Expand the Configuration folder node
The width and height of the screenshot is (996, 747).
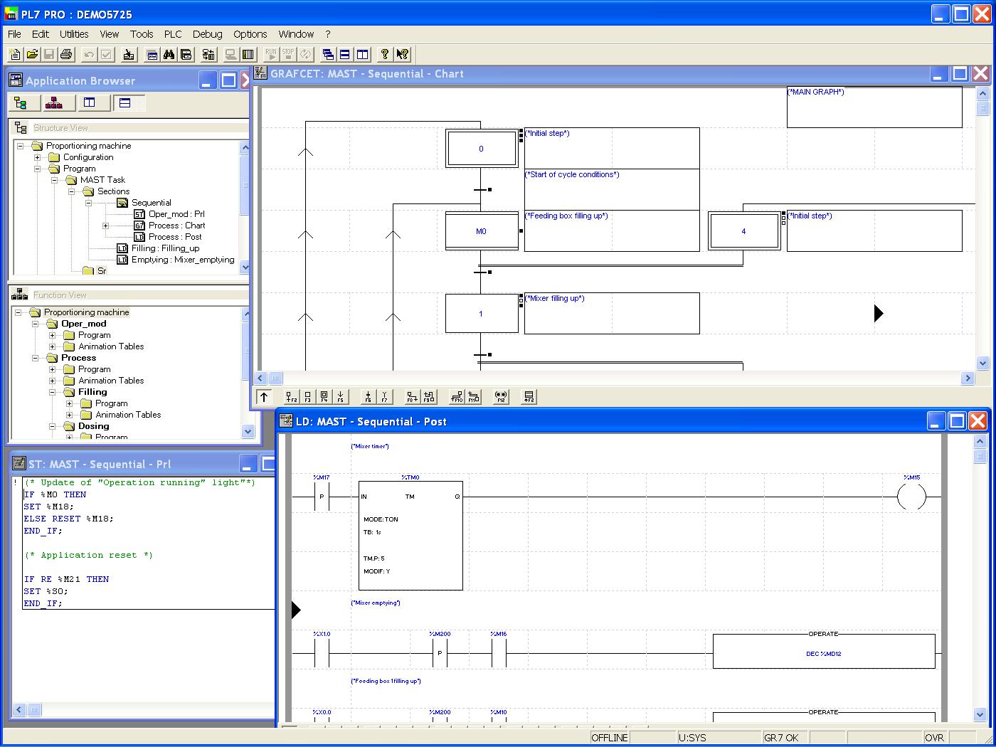[x=38, y=157]
